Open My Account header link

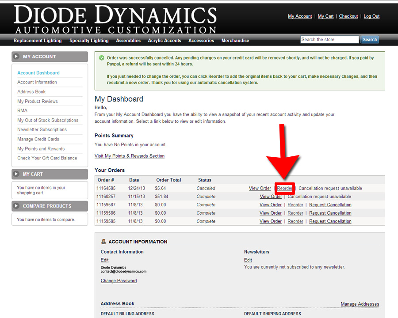300,16
